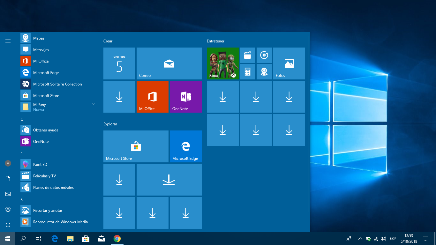Open Mail from the taskbar
The image size is (436, 245).
pyautogui.click(x=101, y=239)
